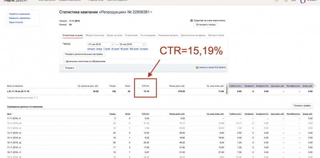
Task: Click the average daily spend value '30.92'
Action: (x=96, y=91)
